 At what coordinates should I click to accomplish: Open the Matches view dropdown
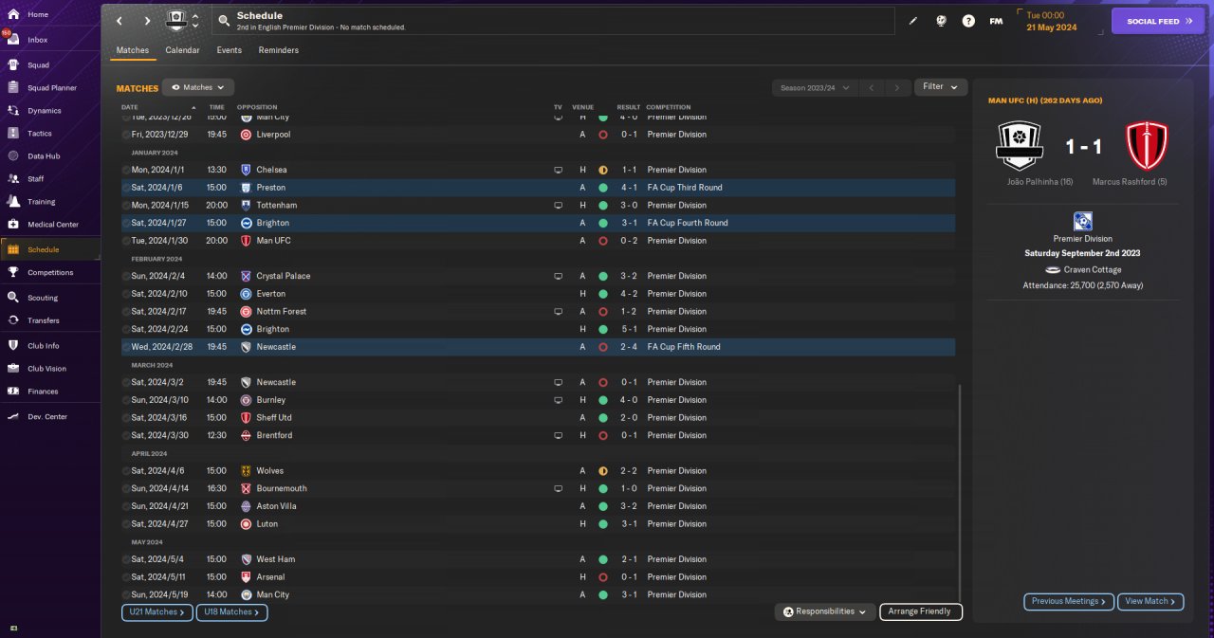(198, 87)
